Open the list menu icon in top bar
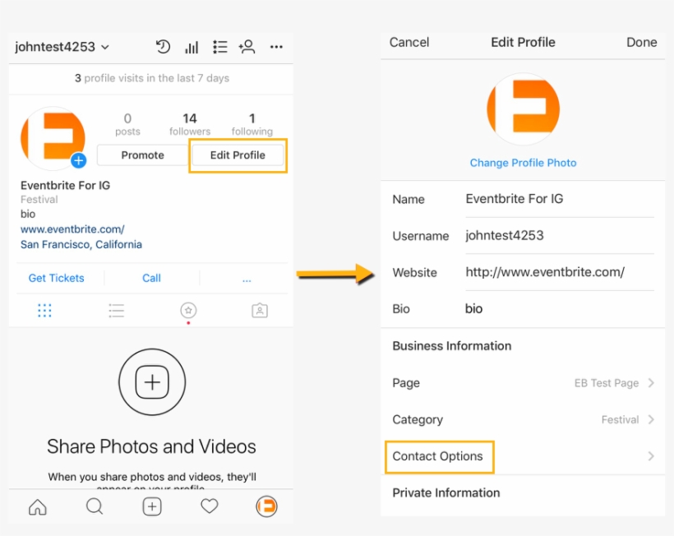The image size is (674, 536). [x=219, y=47]
